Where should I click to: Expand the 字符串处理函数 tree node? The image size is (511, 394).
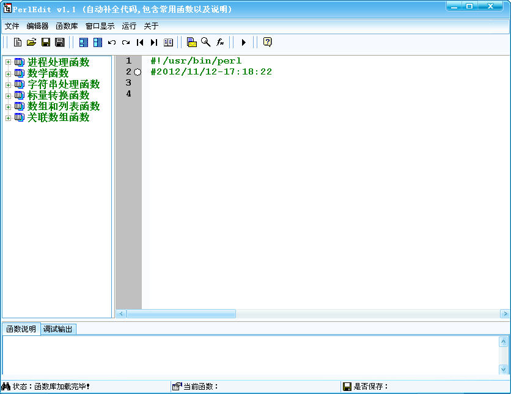8,85
